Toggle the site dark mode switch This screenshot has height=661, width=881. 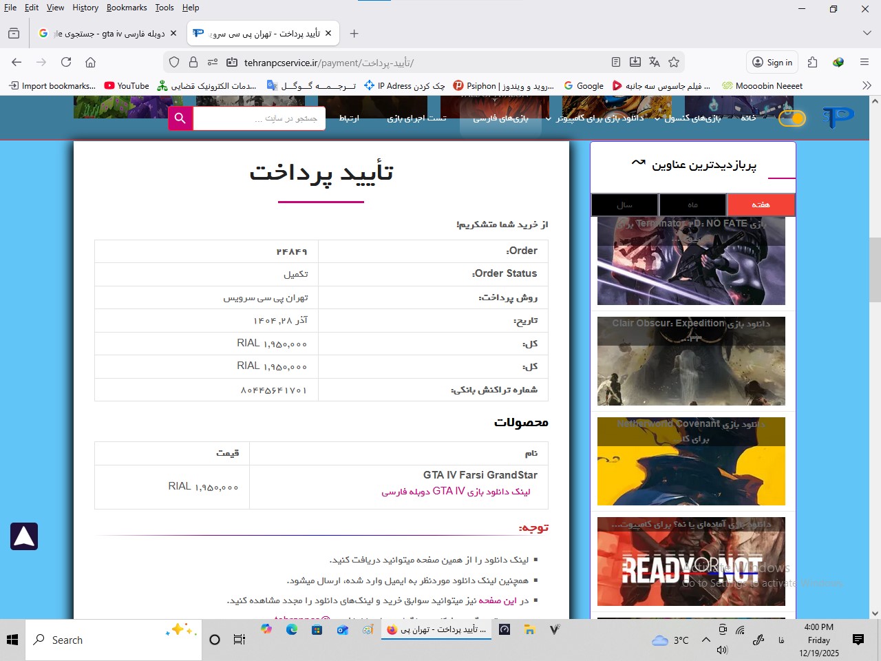point(792,118)
